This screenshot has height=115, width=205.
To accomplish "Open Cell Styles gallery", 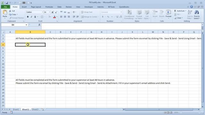I will point(147,15).
